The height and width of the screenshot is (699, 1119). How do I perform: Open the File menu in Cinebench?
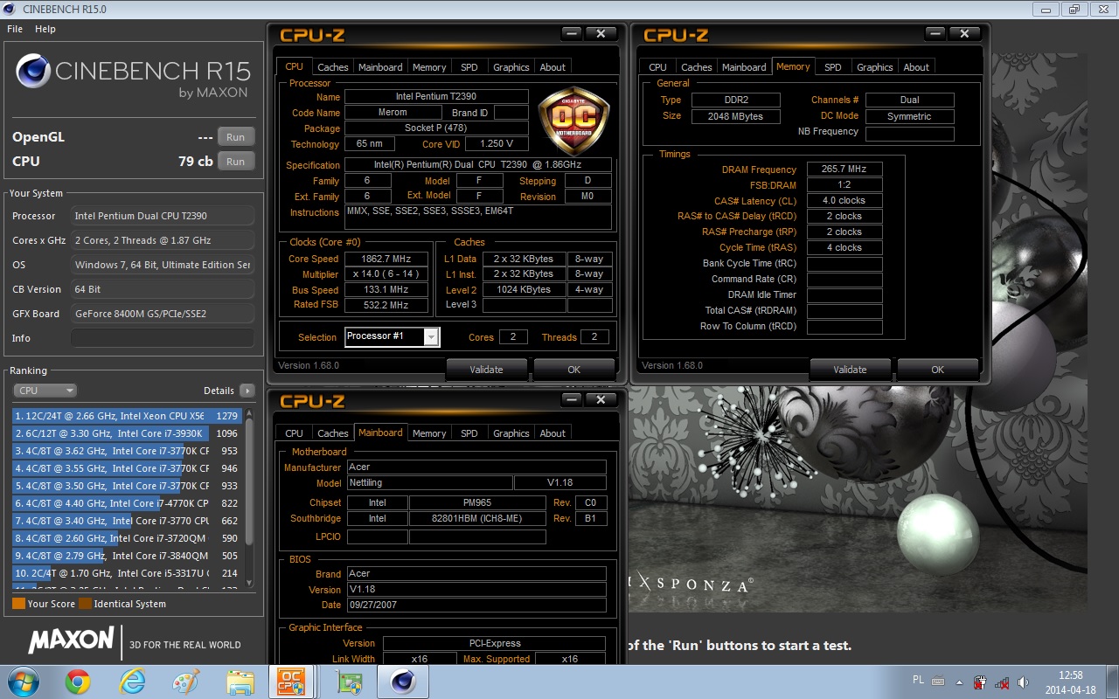(x=15, y=29)
